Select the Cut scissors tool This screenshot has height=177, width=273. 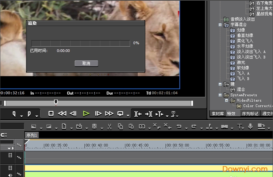[109, 127]
